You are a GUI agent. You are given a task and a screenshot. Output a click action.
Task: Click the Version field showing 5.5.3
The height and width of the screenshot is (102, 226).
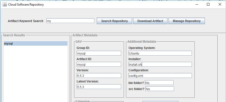point(99,76)
